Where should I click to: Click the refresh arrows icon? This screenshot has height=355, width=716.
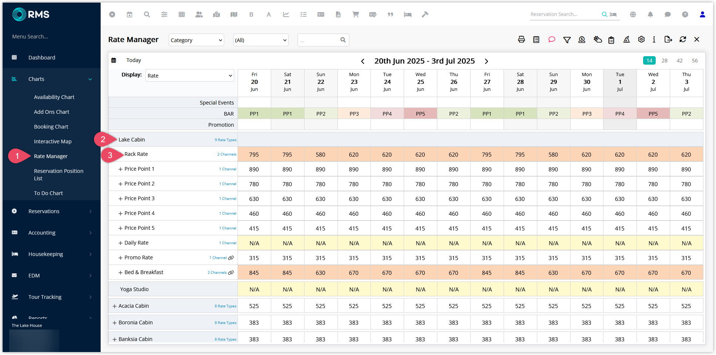(683, 40)
